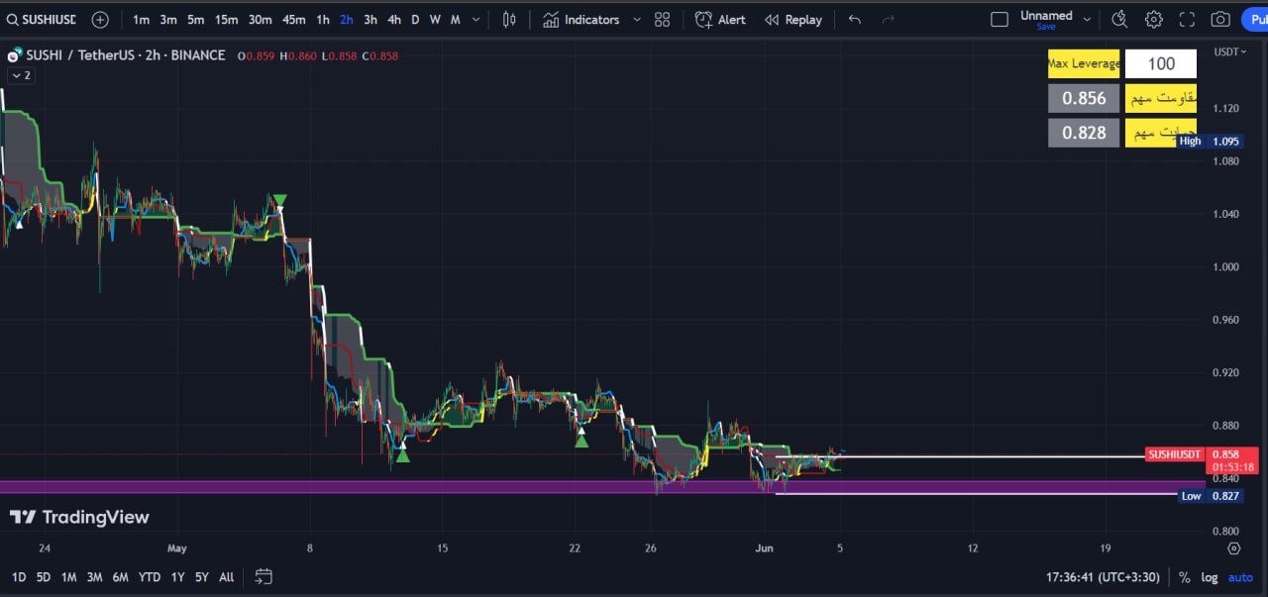Toggle percent scale mode
Screen dimensions: 1268x597
[1185, 577]
